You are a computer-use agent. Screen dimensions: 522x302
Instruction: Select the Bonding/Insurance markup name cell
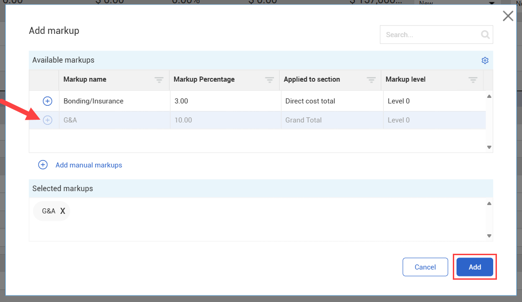point(93,101)
